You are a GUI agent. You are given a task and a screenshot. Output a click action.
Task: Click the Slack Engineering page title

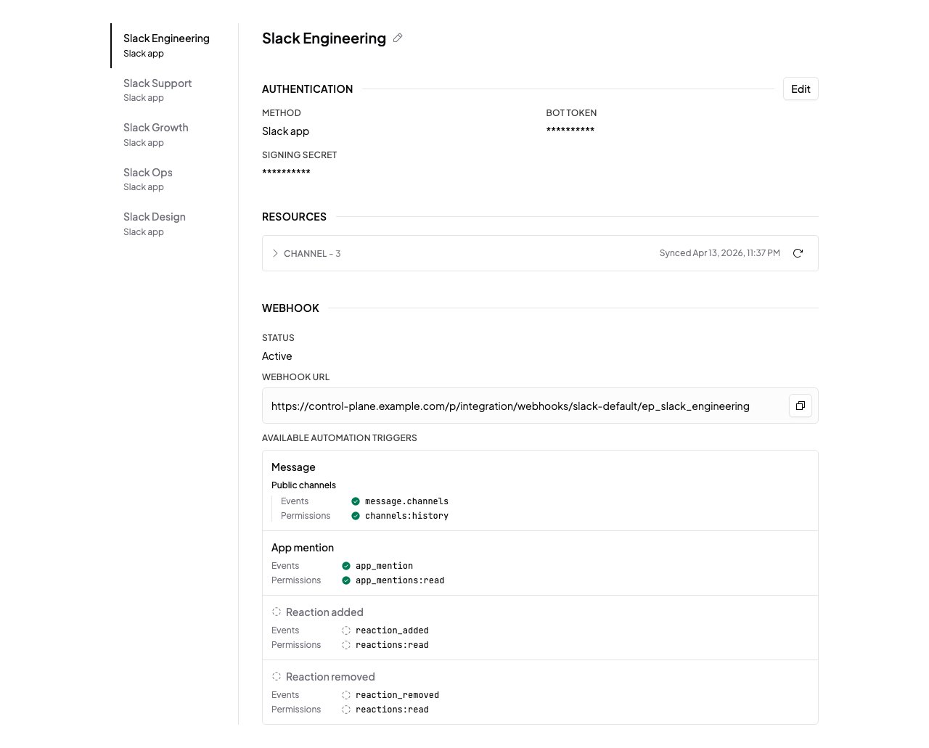click(324, 38)
